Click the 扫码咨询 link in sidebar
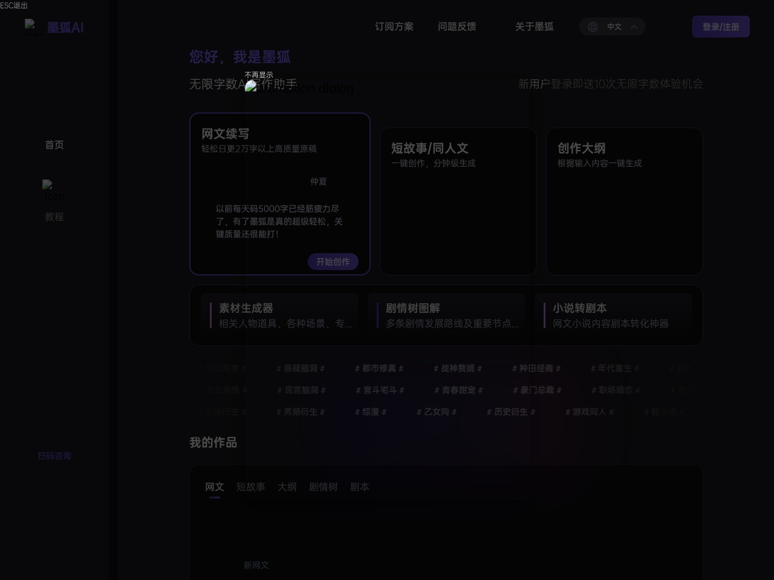 (54, 456)
